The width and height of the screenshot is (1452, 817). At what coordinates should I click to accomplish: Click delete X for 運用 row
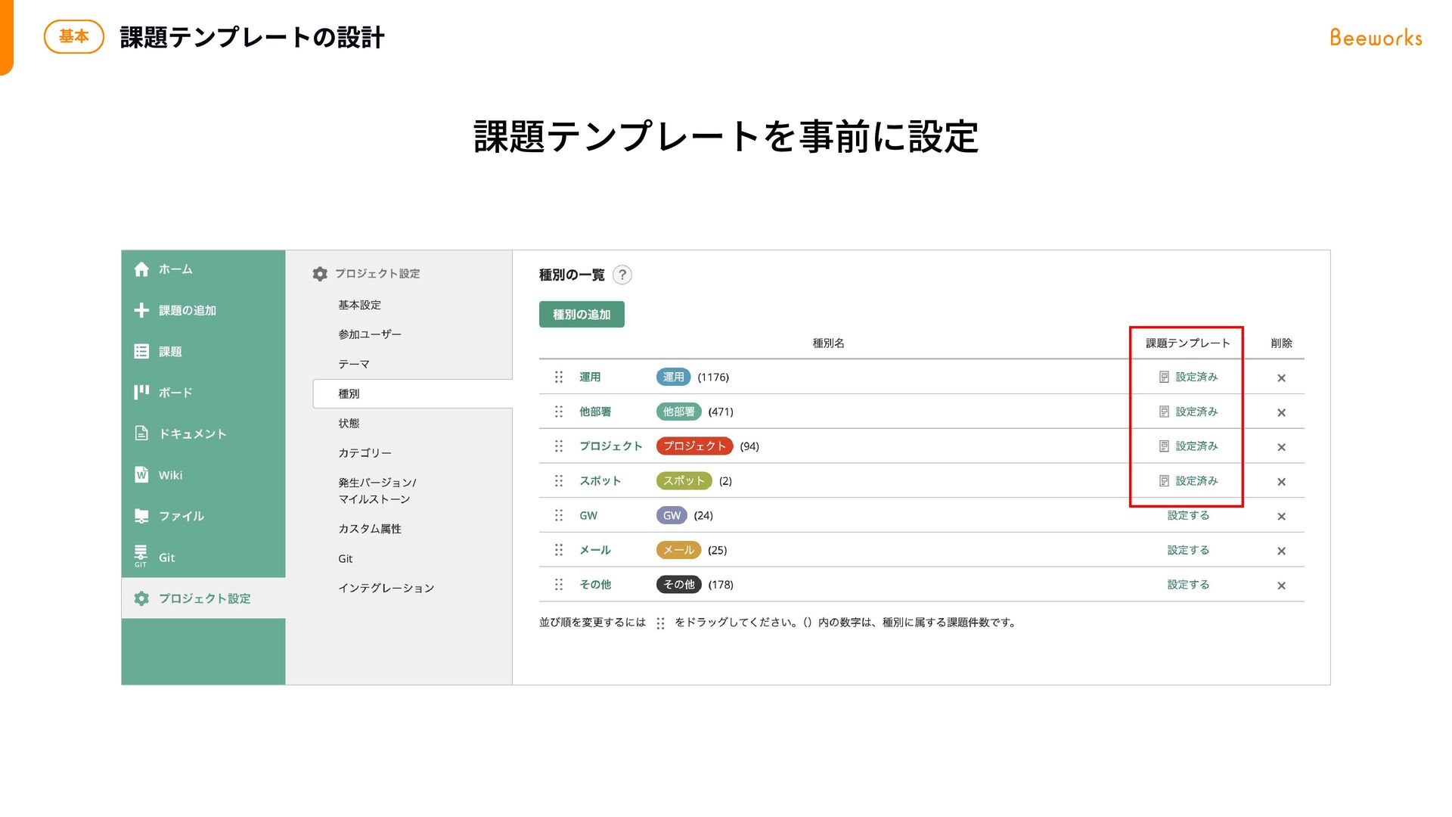1281,377
